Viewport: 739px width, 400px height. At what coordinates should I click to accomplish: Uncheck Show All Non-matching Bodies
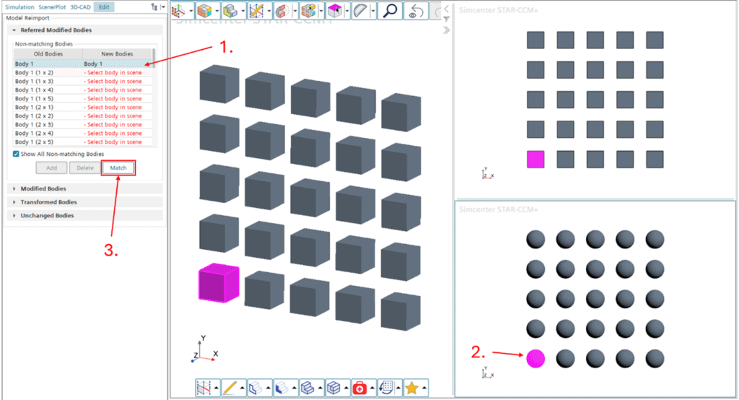click(17, 154)
